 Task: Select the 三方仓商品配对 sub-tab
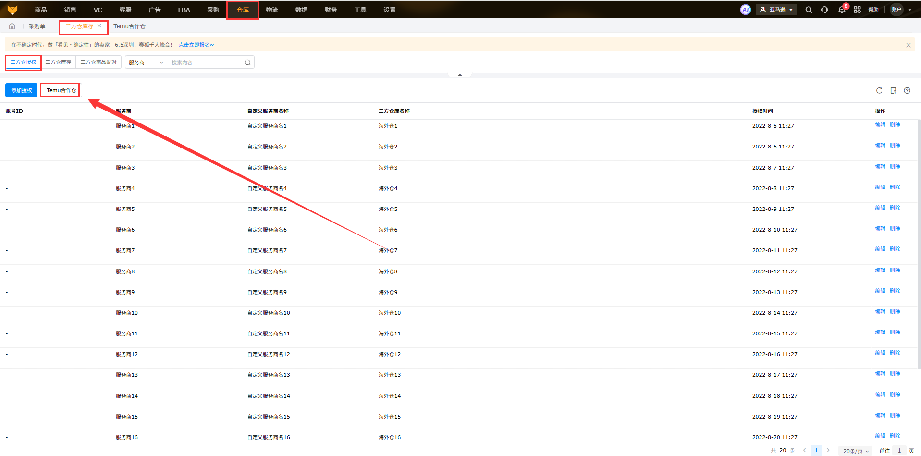pyautogui.click(x=98, y=62)
